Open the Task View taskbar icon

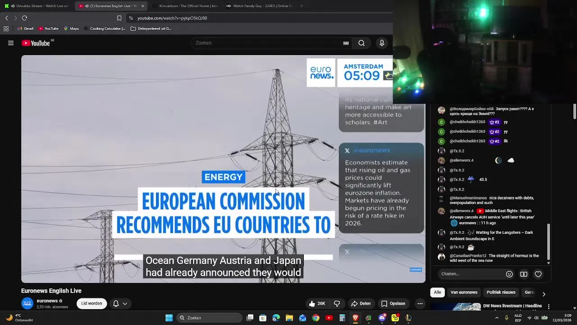click(250, 318)
